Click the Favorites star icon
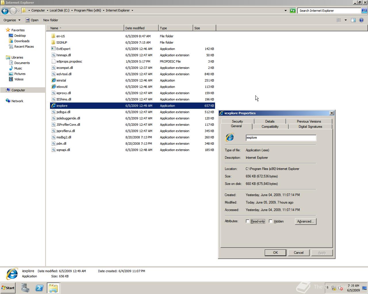Viewport: 368px width, 294px height. click(x=8, y=30)
